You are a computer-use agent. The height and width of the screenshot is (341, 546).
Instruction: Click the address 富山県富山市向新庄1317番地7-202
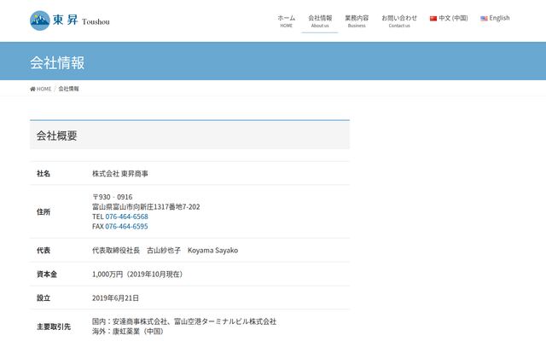(146, 206)
